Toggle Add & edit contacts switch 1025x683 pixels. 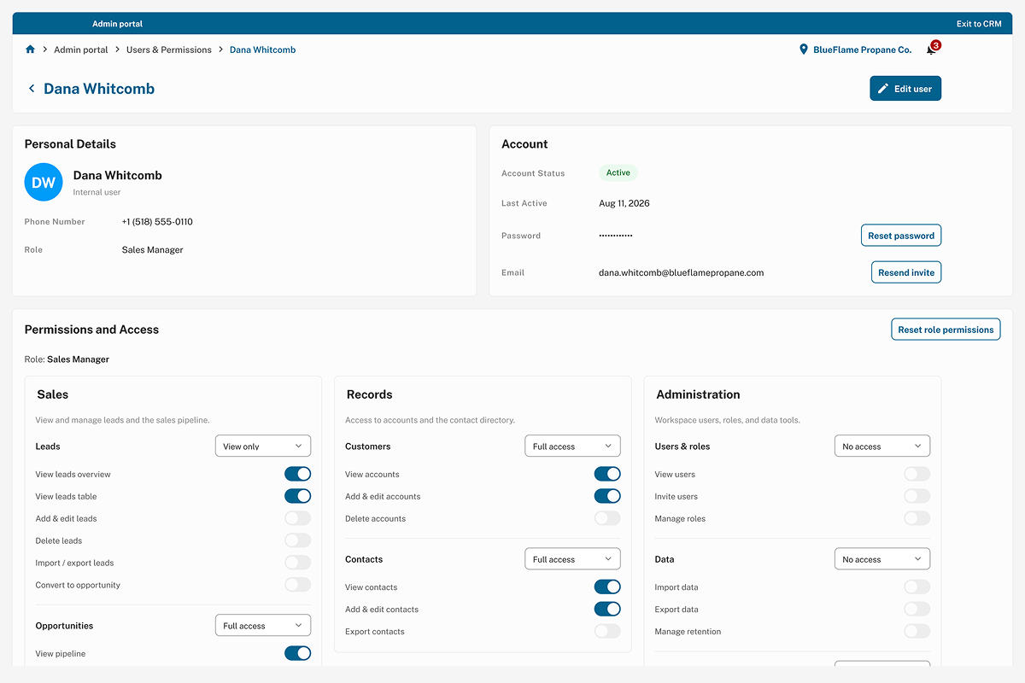607,609
